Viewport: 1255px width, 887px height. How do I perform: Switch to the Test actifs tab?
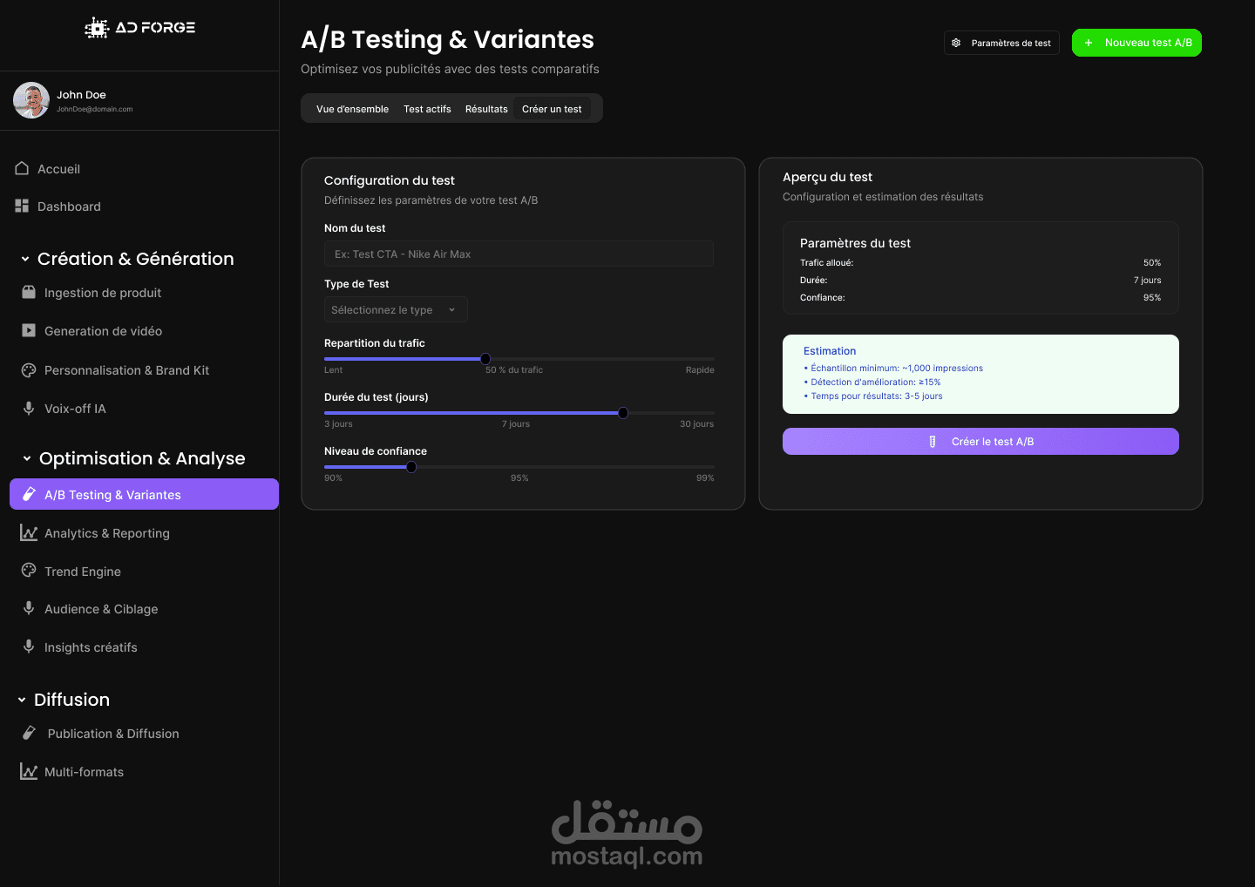coord(427,109)
